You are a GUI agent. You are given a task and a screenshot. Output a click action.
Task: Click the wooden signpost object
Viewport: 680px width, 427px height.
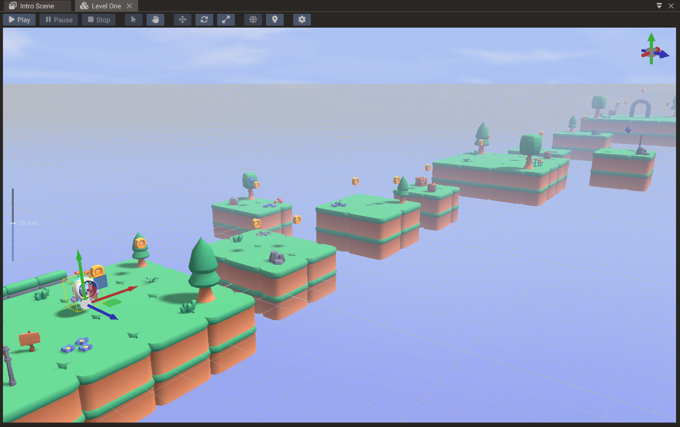[30, 340]
